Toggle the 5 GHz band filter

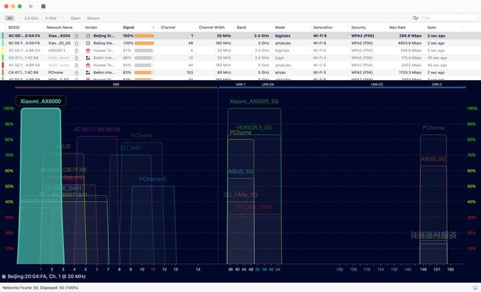(x=51, y=18)
